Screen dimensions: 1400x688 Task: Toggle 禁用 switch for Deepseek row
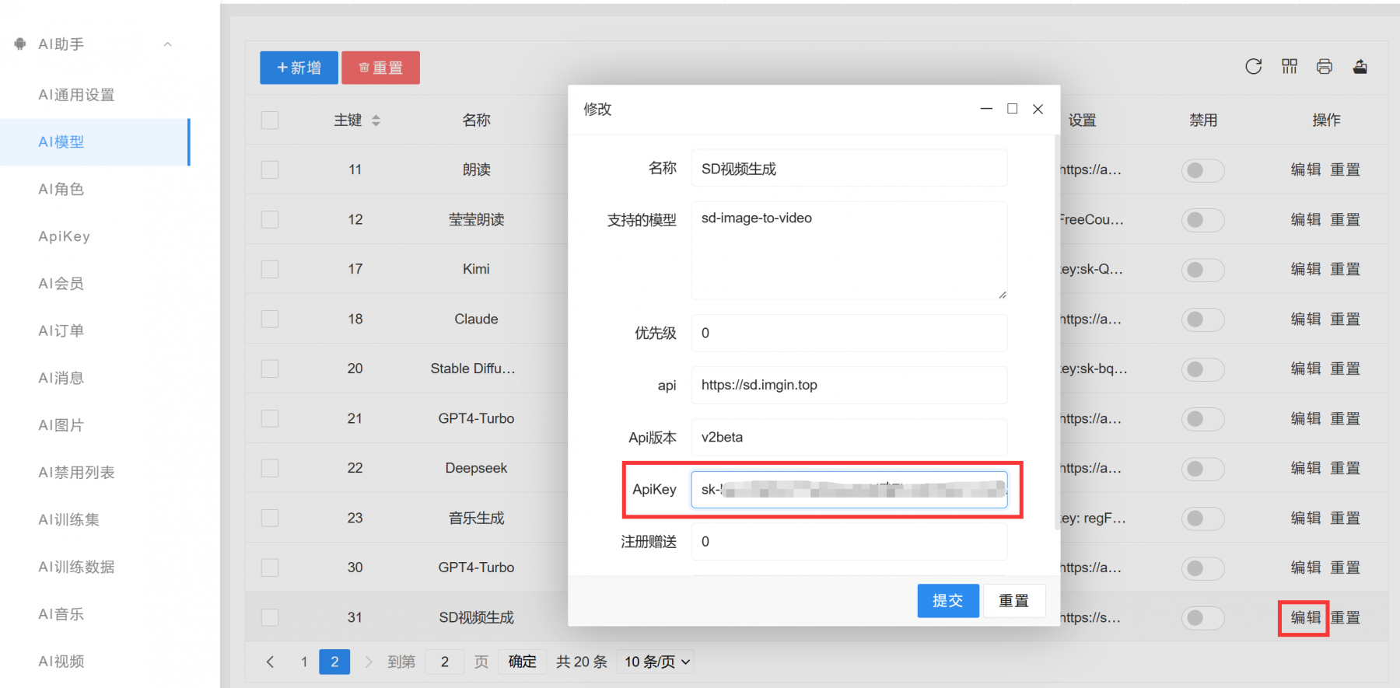click(1202, 469)
